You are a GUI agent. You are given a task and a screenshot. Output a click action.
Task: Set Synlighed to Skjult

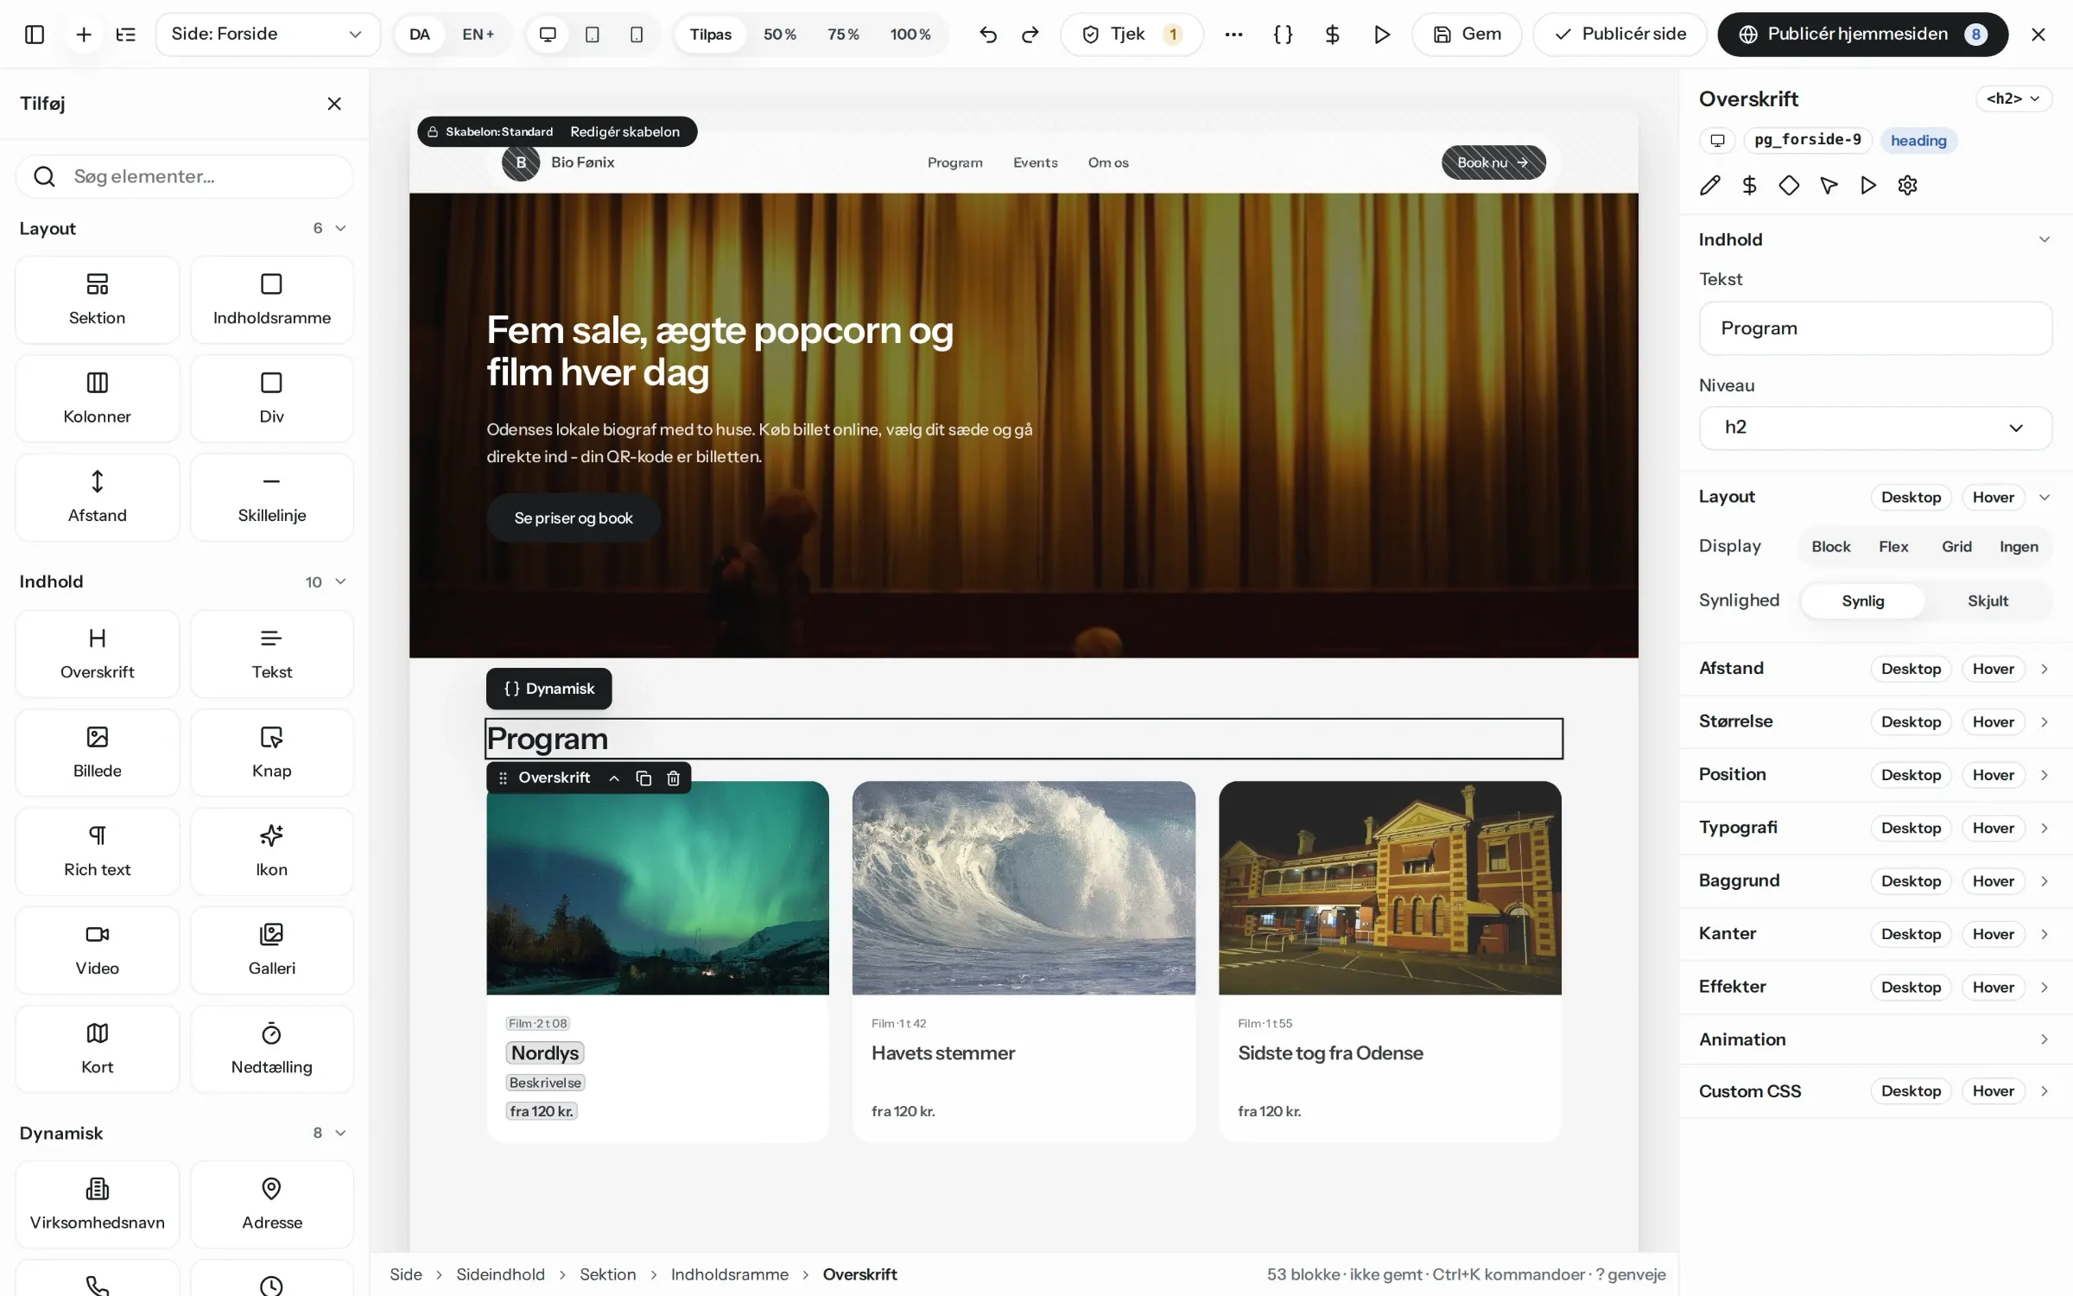[1987, 600]
